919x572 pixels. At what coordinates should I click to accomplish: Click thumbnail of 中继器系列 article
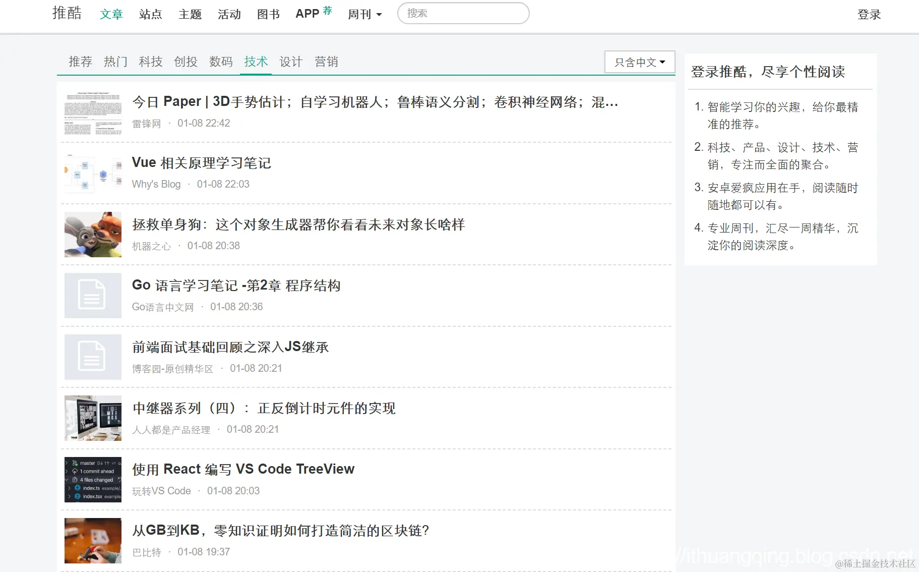pos(93,418)
